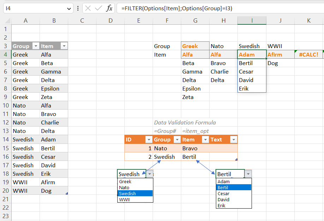Select row 12 by its row header

click(6, 122)
